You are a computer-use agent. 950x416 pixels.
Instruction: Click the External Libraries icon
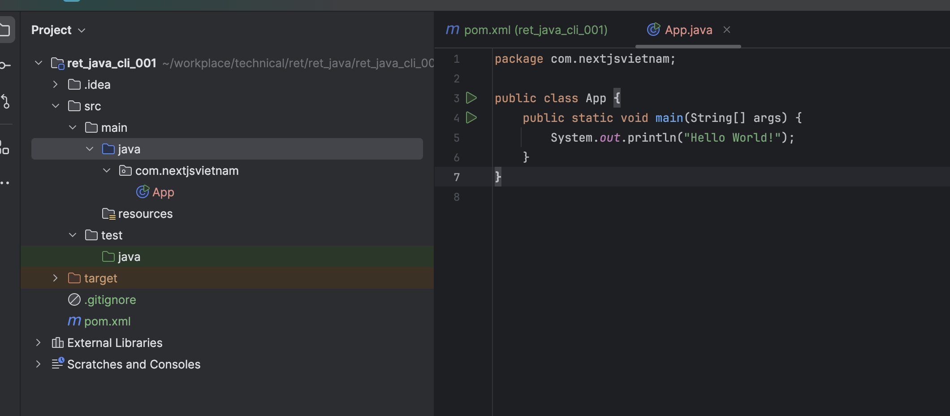pyautogui.click(x=57, y=342)
